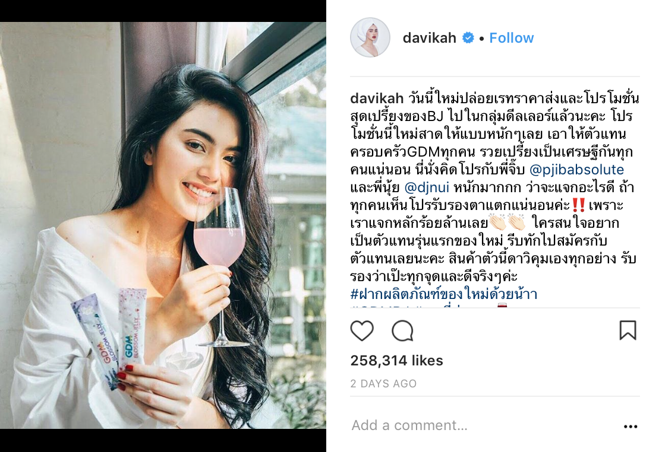
Task: Click the second clapping hands emoji in caption
Action: pos(516,222)
